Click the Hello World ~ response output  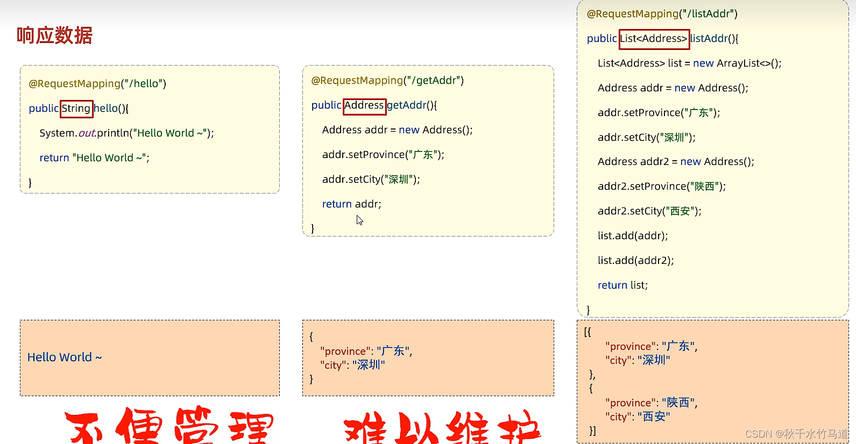65,357
